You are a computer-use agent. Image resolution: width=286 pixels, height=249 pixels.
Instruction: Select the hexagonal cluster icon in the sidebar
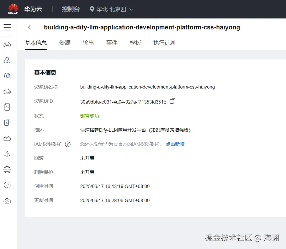tap(7, 60)
